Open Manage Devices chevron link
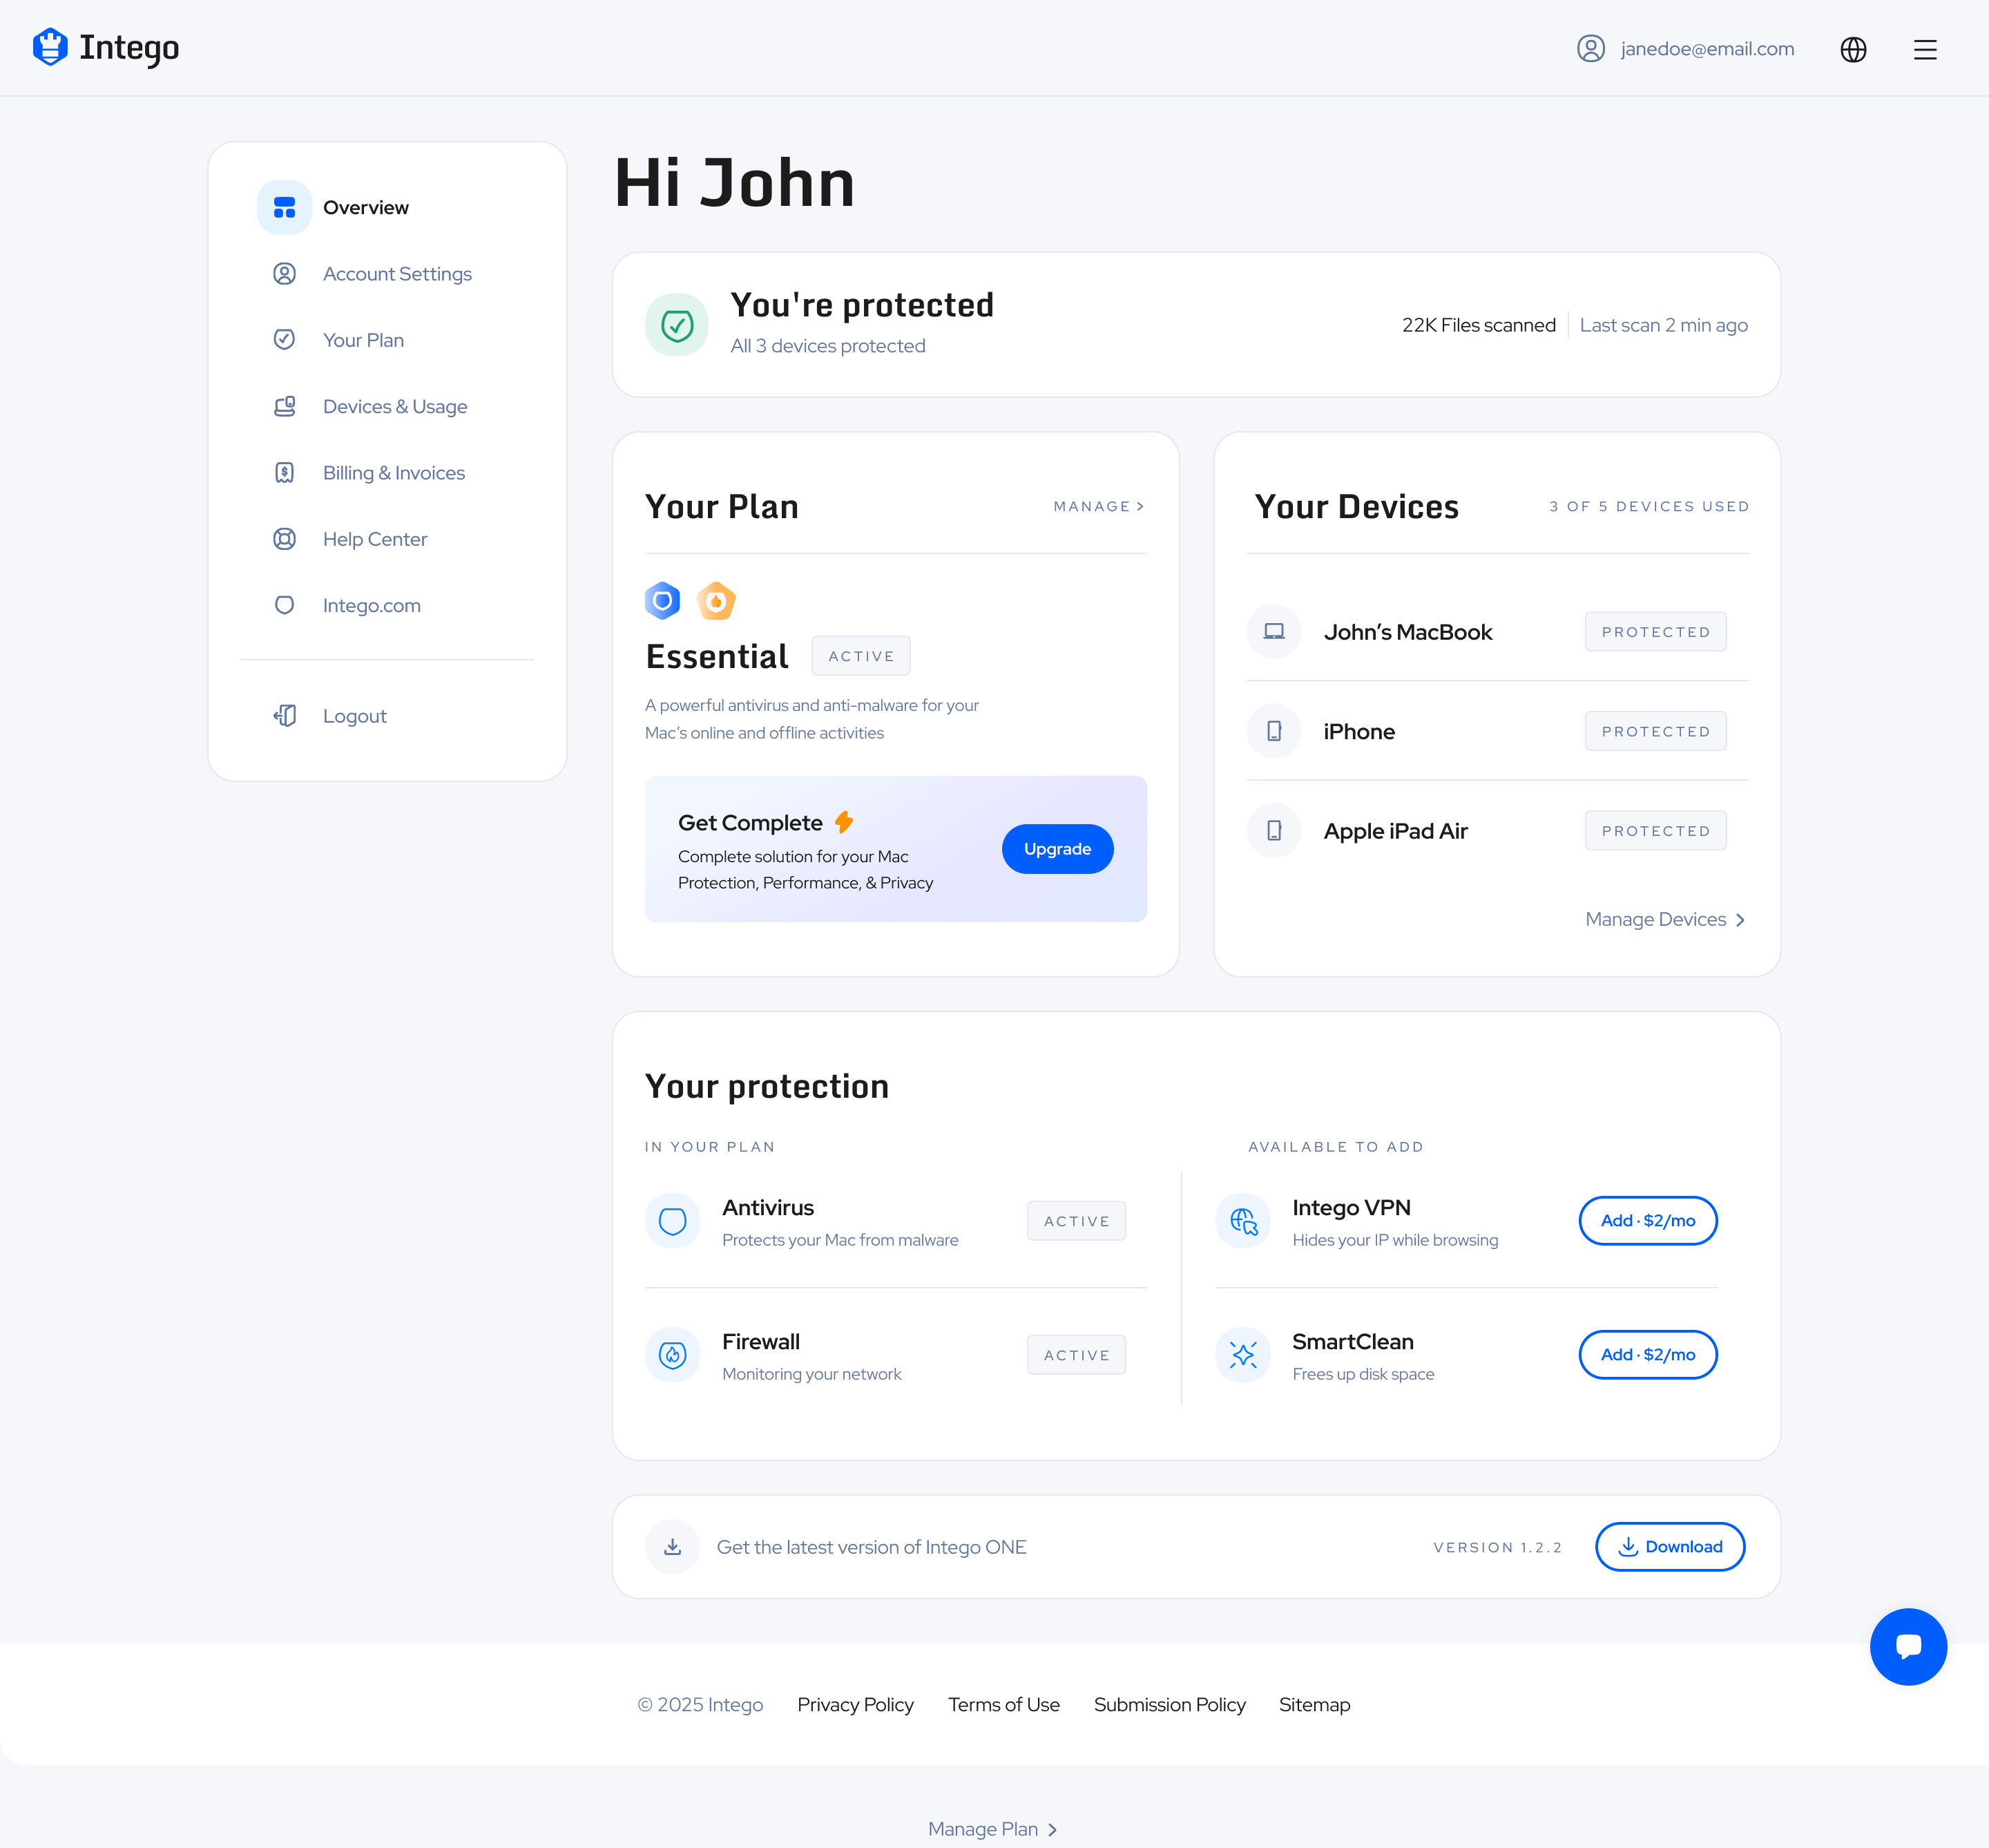This screenshot has width=1989, height=1848. [x=1665, y=919]
